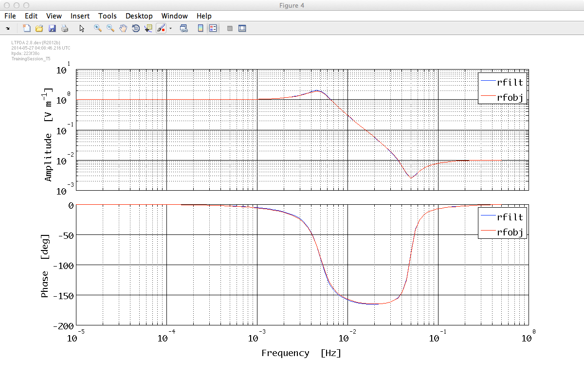This screenshot has height=376, width=584.
Task: Open the Desktop menu
Action: (139, 16)
